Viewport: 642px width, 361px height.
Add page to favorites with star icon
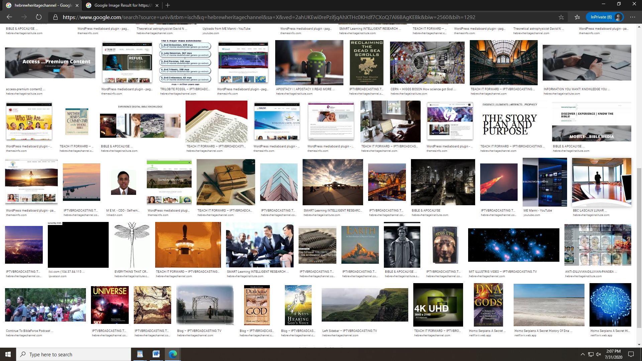coord(561,17)
